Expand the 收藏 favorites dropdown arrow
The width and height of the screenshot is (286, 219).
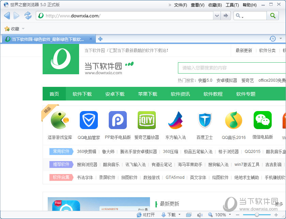(x=23, y=29)
